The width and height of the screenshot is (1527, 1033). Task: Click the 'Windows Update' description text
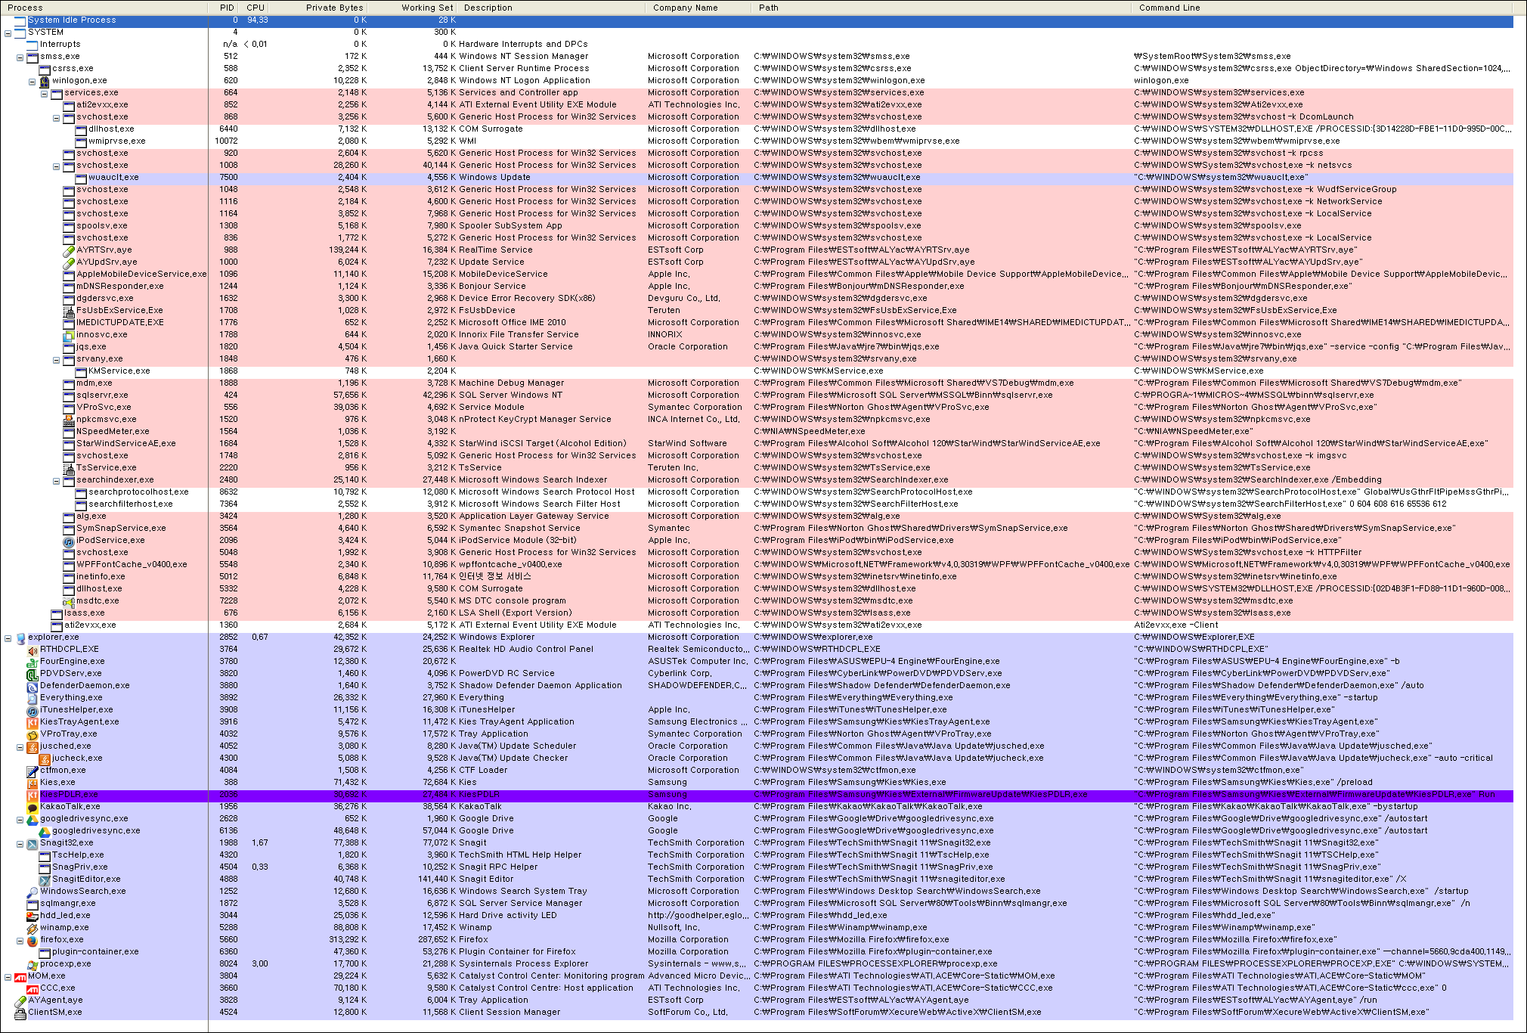point(494,178)
